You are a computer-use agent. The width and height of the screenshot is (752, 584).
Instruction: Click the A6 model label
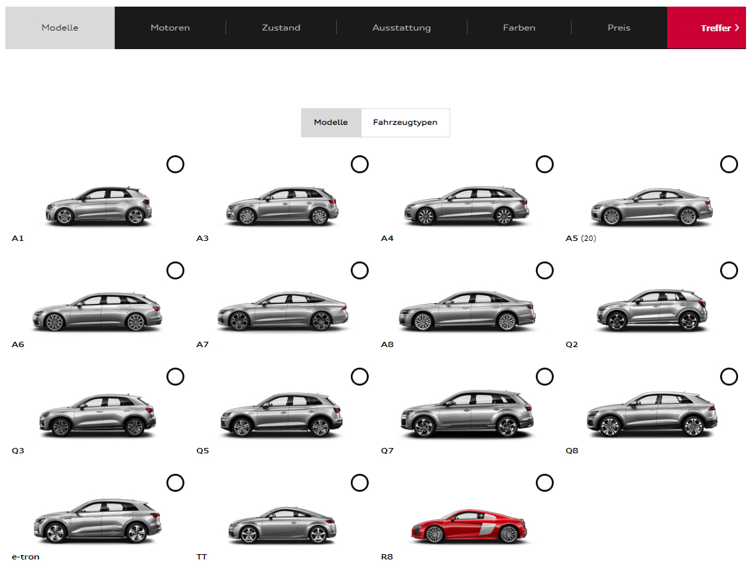pos(18,344)
